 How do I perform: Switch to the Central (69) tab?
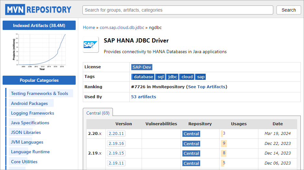coord(98,113)
